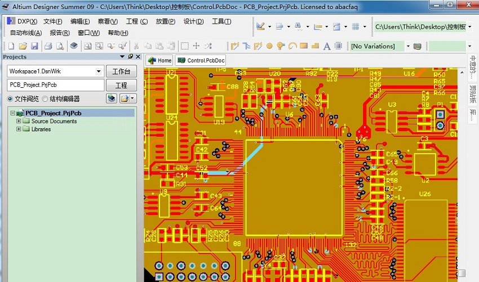Open the Devices view toolbar icon

point(74,46)
